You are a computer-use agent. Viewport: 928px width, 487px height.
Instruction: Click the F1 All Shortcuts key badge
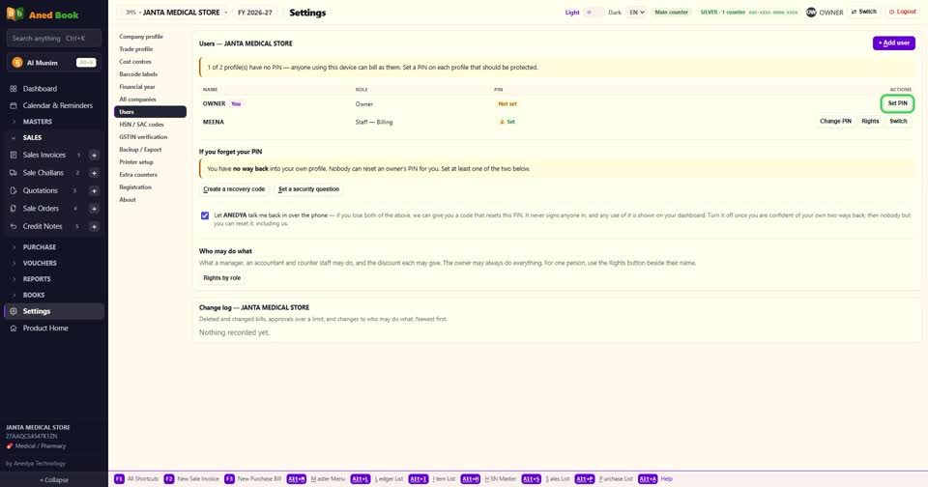pyautogui.click(x=119, y=478)
